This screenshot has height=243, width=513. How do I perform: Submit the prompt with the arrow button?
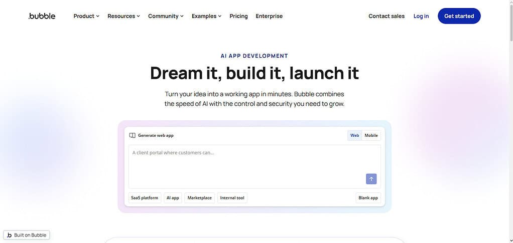point(371,179)
